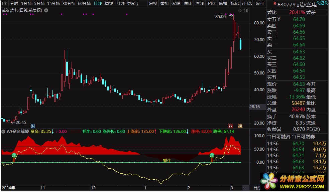Toggle the left panel icon in toolbar
This screenshot has height=192, width=330.
click(4, 4)
